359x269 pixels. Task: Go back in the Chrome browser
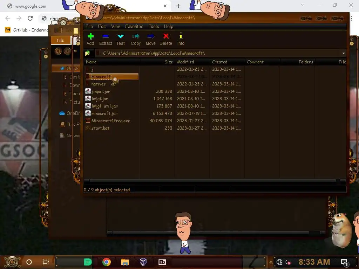click(x=8, y=18)
